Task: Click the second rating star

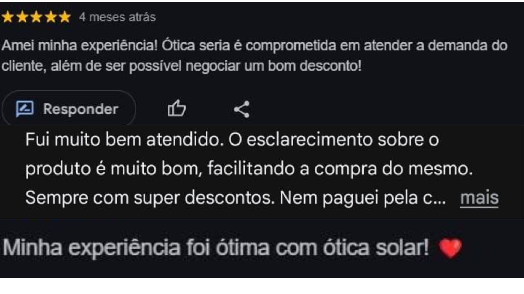Action: [x=22, y=17]
